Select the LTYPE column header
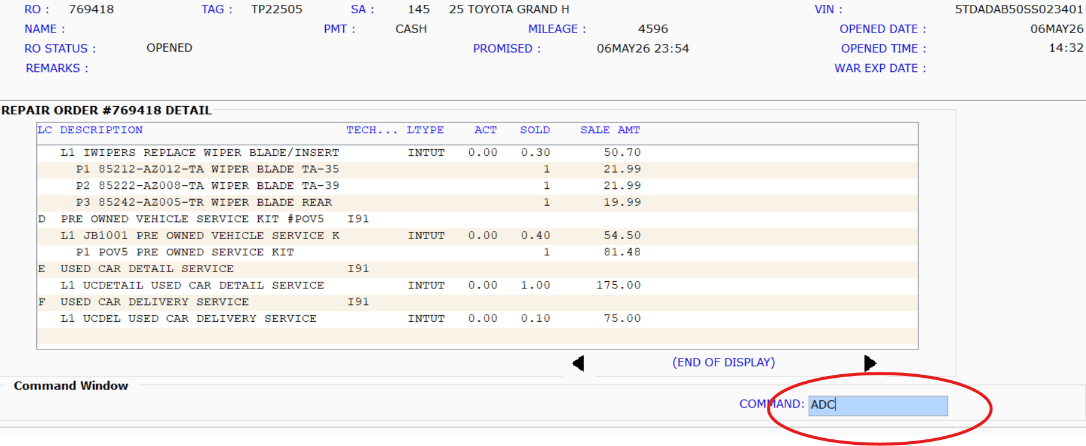The image size is (1086, 446). point(425,130)
